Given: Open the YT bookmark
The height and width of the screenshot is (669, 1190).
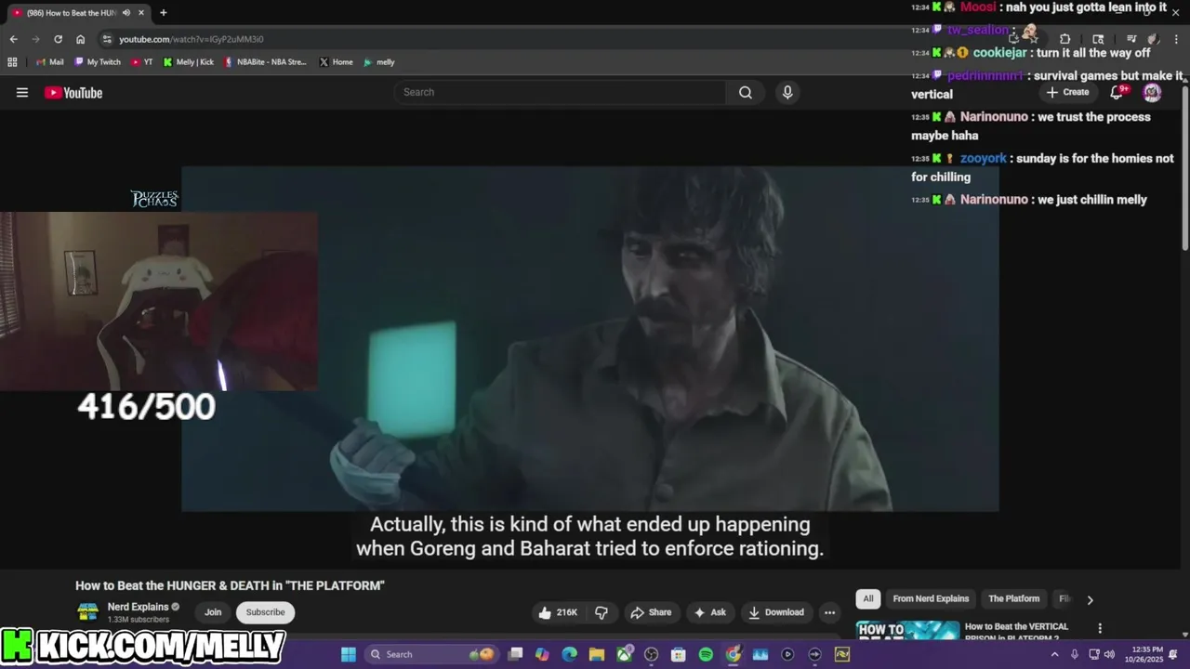Looking at the screenshot, I should click(142, 62).
